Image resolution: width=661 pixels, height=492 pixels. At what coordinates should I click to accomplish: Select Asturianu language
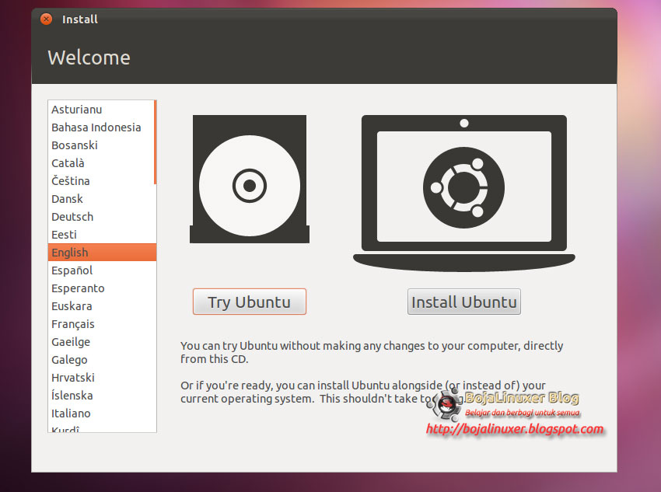point(102,110)
